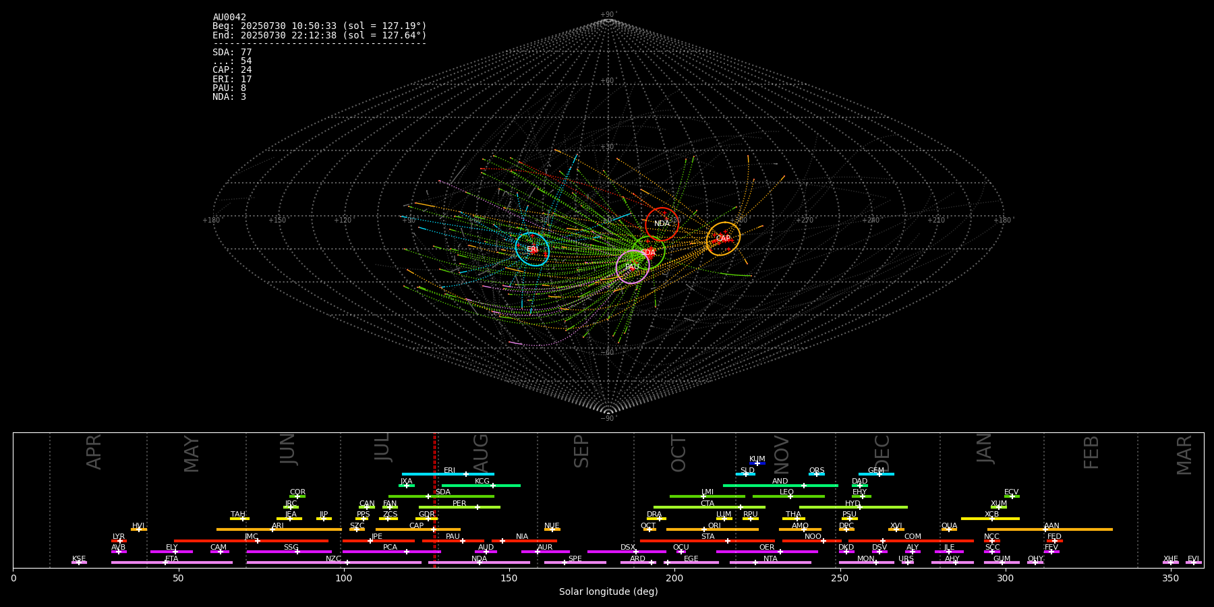This screenshot has height=607, width=1214.
Task: Select the OER shower label in timeline
Action: [767, 547]
